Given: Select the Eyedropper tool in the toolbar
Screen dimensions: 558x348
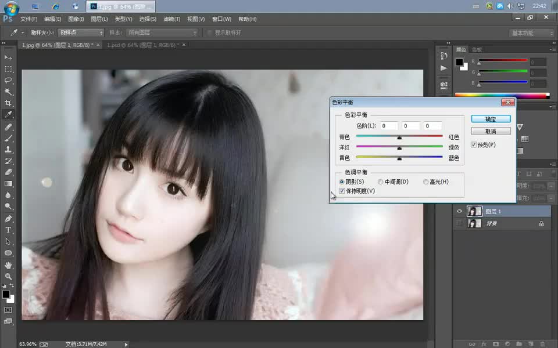Looking at the screenshot, I should point(8,114).
